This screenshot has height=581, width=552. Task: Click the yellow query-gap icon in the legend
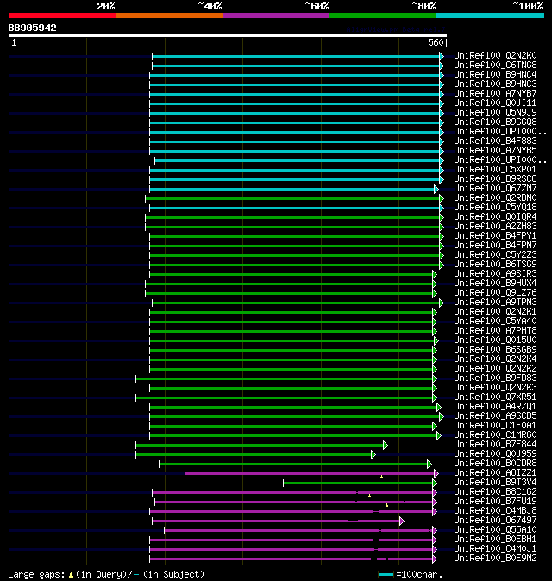tap(71, 575)
